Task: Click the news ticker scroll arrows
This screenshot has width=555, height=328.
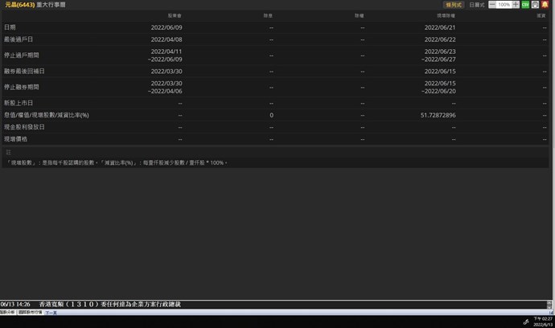Action: click(549, 305)
